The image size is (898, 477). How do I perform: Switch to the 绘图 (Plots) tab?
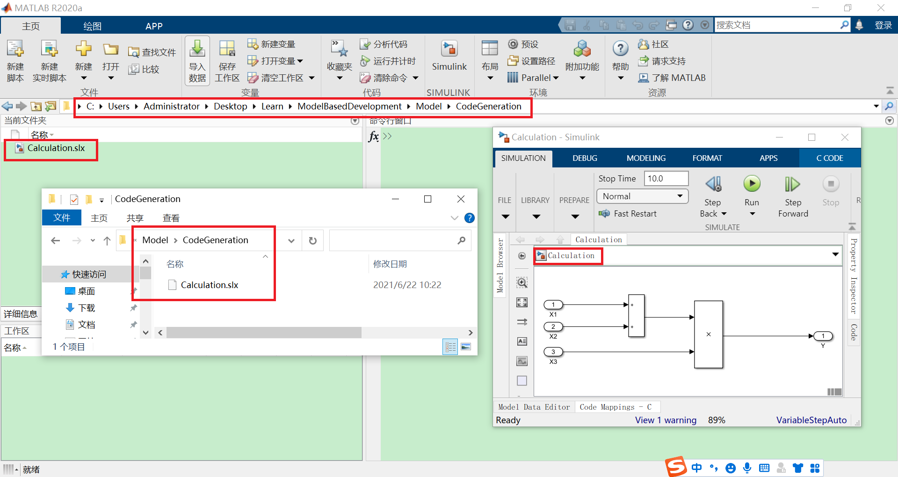(93, 26)
